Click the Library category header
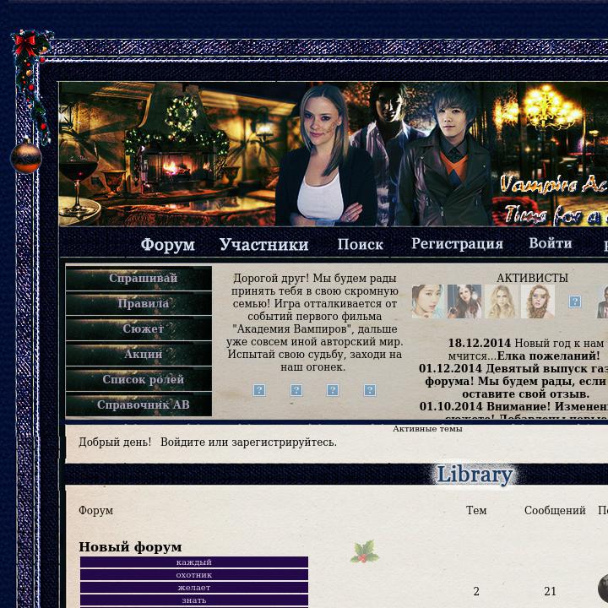The width and height of the screenshot is (608, 608). click(475, 475)
